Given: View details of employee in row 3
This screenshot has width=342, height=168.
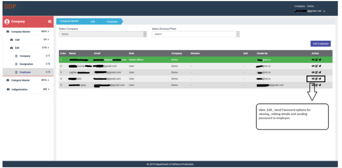Looking at the screenshot, I should pos(313,72).
